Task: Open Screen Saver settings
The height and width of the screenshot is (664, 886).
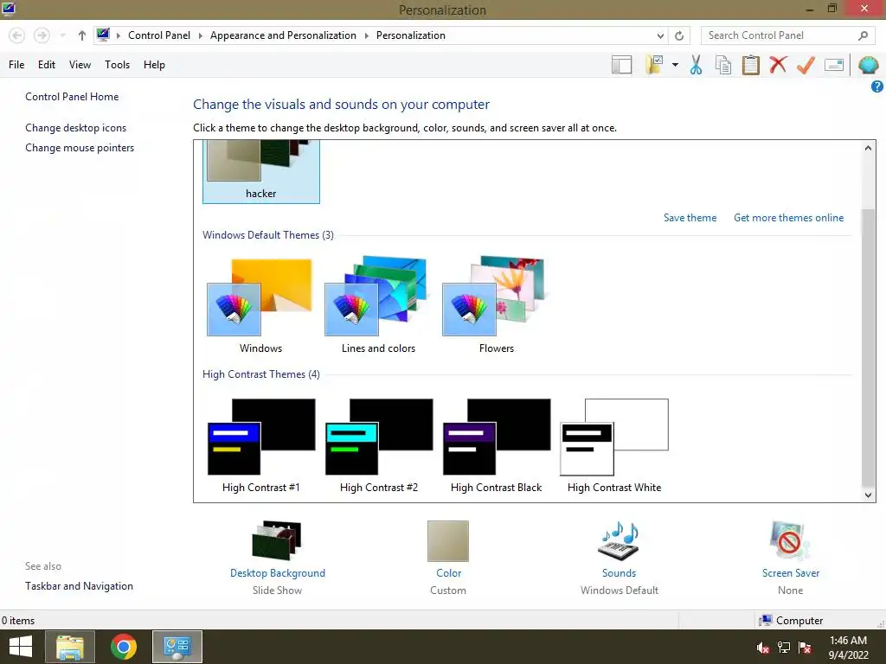Action: pyautogui.click(x=790, y=558)
